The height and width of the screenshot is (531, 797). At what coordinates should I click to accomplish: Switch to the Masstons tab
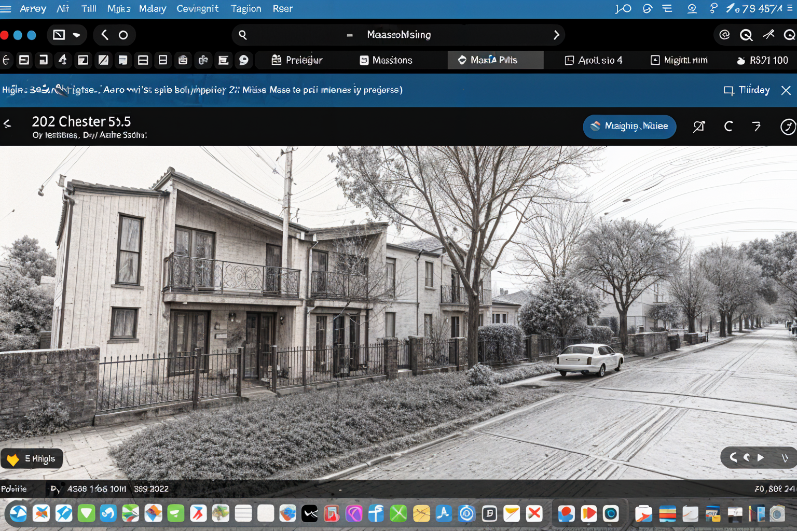coord(386,60)
